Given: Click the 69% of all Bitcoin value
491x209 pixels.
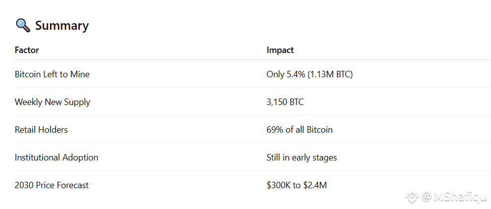Looking at the screenshot, I should [x=299, y=130].
